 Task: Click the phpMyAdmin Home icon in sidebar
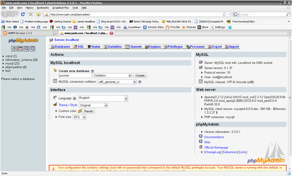click(x=14, y=49)
